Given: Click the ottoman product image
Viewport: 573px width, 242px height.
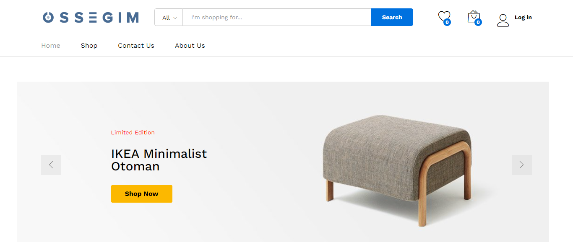Looking at the screenshot, I should tap(396, 167).
